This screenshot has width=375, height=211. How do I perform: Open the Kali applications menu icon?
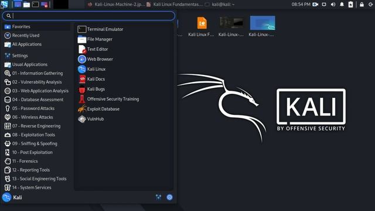(x=4, y=4)
